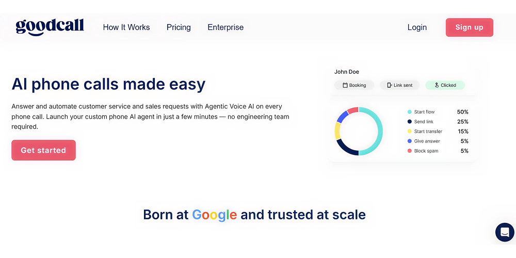Open the How It Works page
The image size is (516, 258).
coord(126,27)
